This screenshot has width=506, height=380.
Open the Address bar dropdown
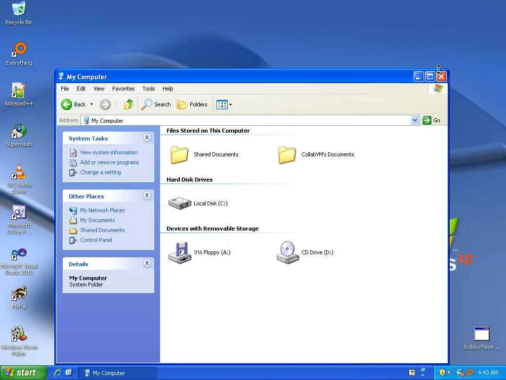pos(415,121)
